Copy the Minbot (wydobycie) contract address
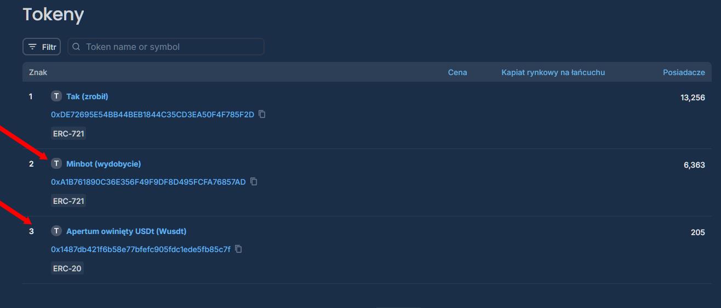Screen dimensions: 721x308 pos(254,181)
